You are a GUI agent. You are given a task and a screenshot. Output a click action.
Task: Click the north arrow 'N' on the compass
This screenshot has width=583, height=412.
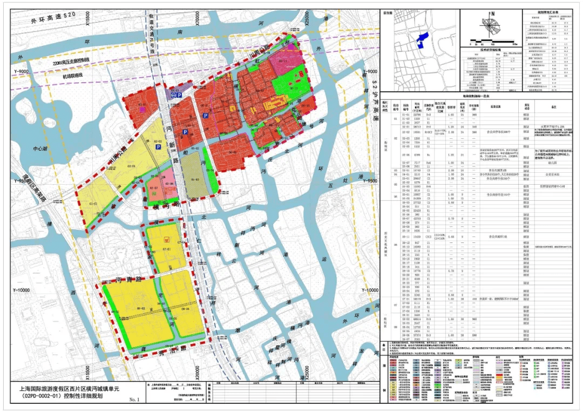493,13
